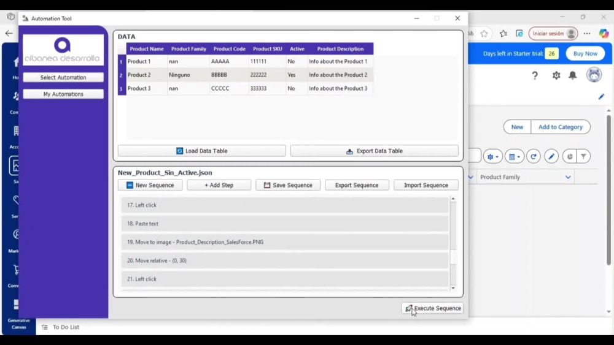This screenshot has height=345, width=614.
Task: Click the New button in browser
Action: (x=517, y=127)
